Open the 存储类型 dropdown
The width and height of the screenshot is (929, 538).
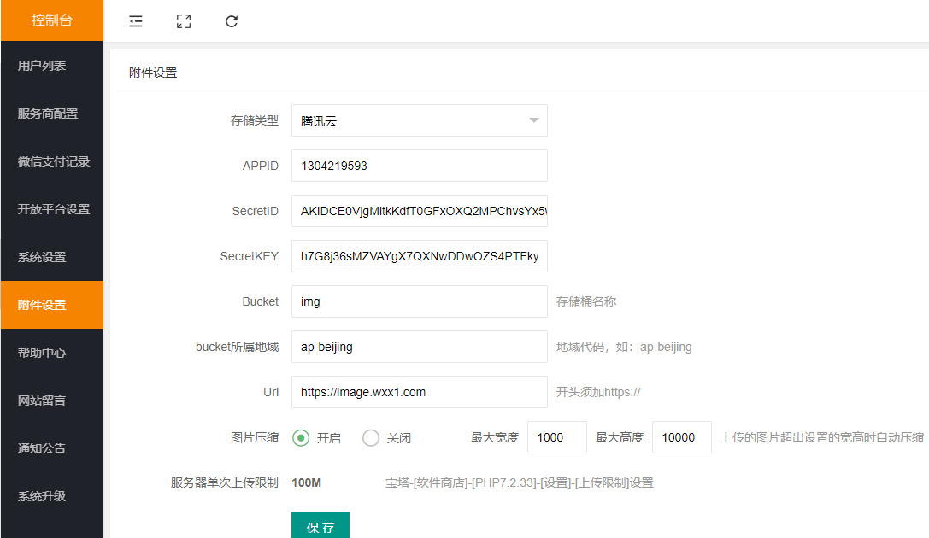pos(410,120)
